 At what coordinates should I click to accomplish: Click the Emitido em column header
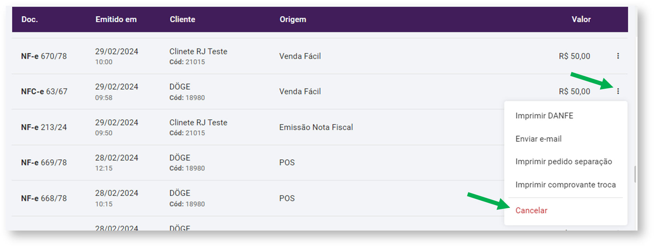116,20
